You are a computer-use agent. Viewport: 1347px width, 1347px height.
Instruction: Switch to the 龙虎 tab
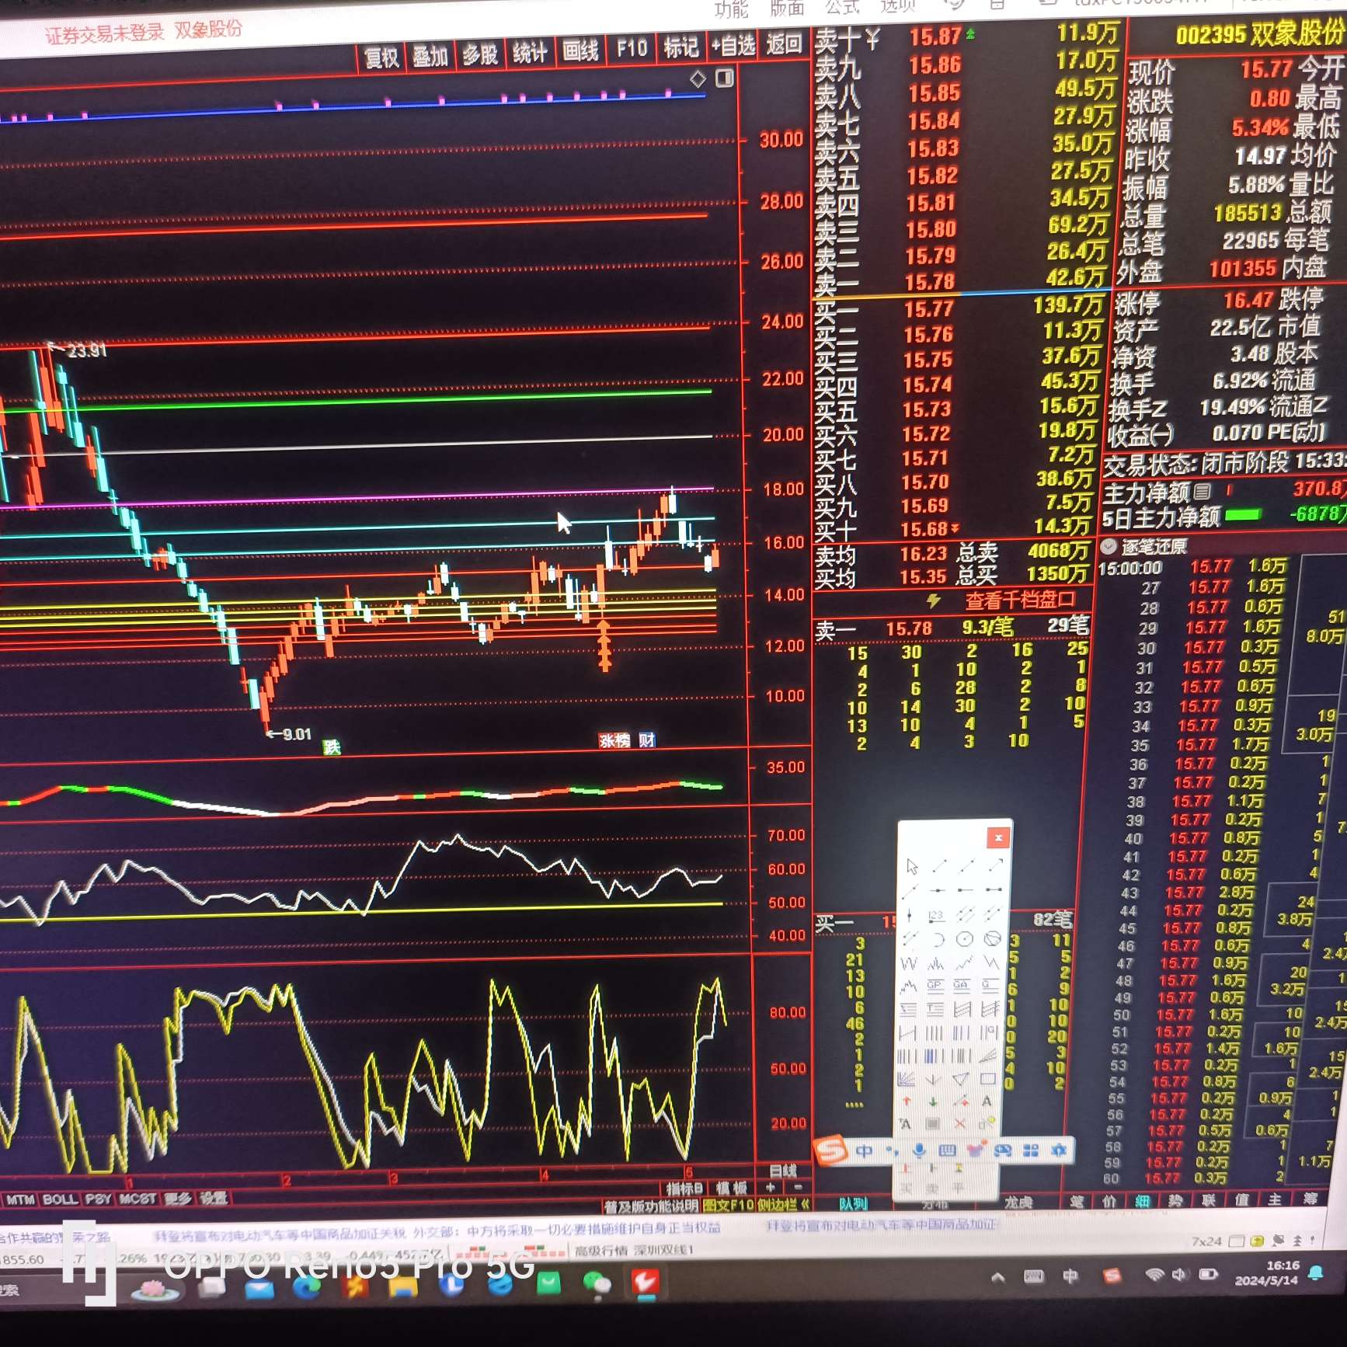pyautogui.click(x=1018, y=1203)
